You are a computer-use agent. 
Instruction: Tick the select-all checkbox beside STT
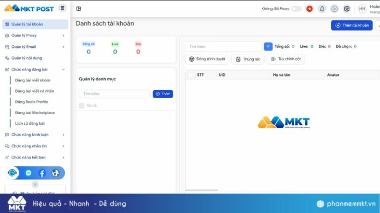pos(190,75)
